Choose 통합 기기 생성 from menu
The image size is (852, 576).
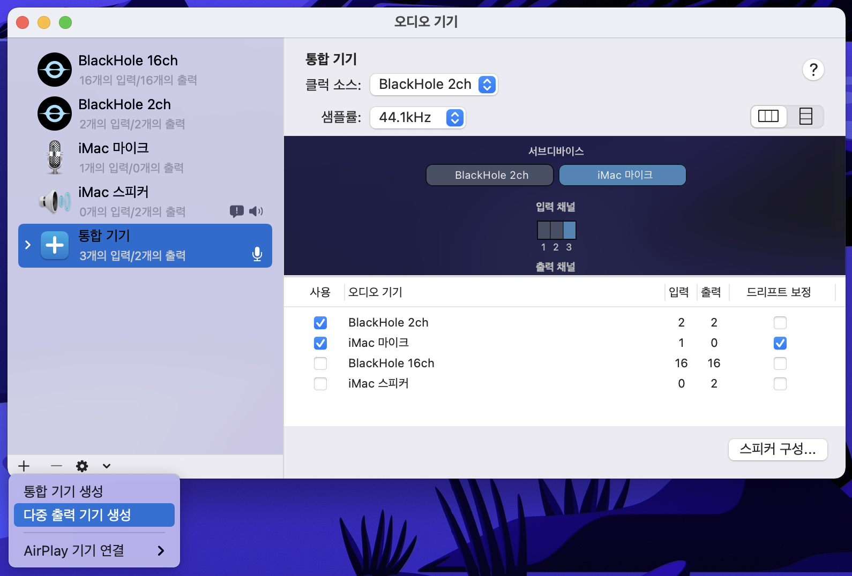click(94, 491)
